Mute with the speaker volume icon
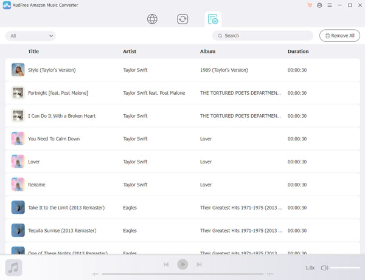This screenshot has height=280, width=365. [x=324, y=268]
